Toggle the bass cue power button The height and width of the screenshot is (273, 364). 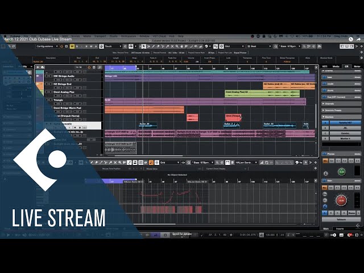coord(324,77)
